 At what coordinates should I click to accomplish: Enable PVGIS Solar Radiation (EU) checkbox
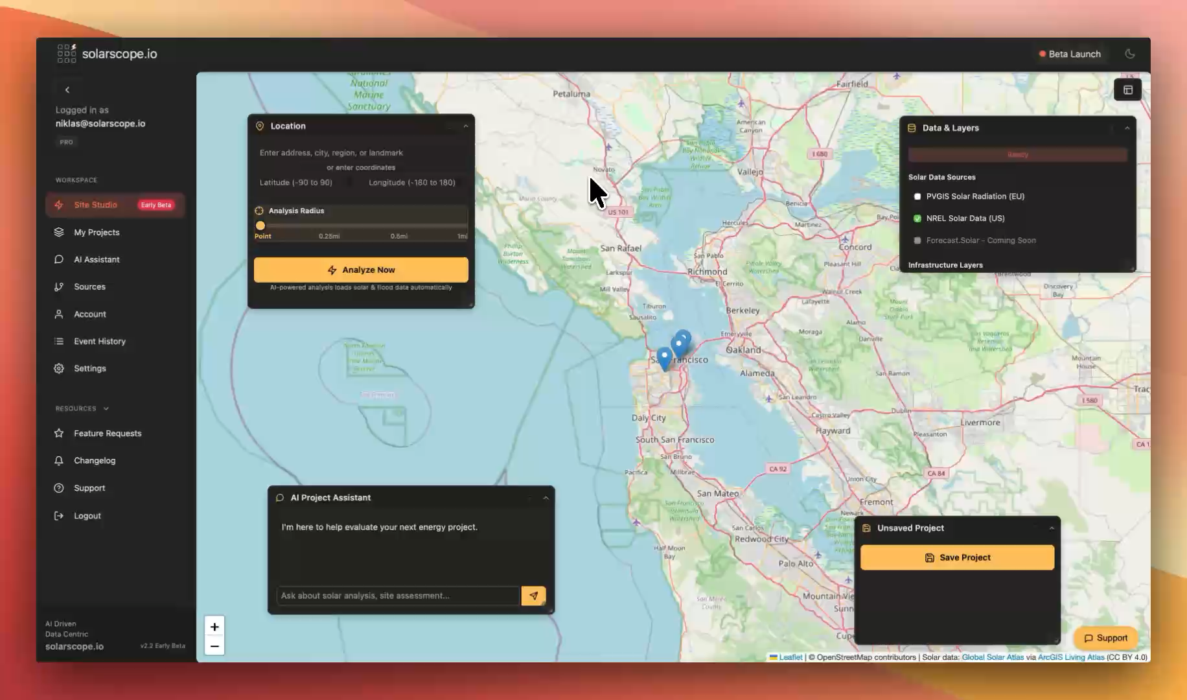pyautogui.click(x=917, y=196)
